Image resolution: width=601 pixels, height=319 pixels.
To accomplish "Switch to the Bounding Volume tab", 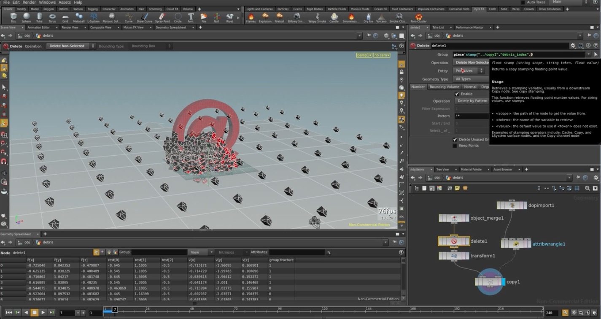I will coord(444,87).
